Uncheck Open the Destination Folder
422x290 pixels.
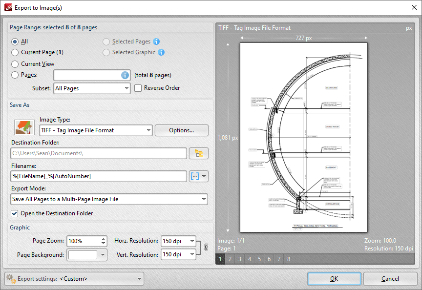click(x=14, y=213)
